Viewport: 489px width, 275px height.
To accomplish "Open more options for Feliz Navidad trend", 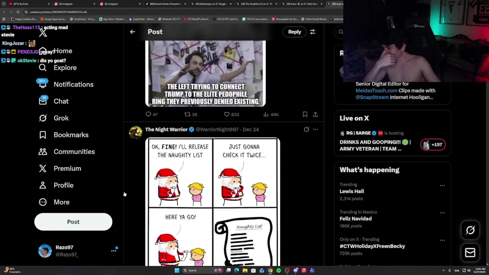I will click(442, 213).
